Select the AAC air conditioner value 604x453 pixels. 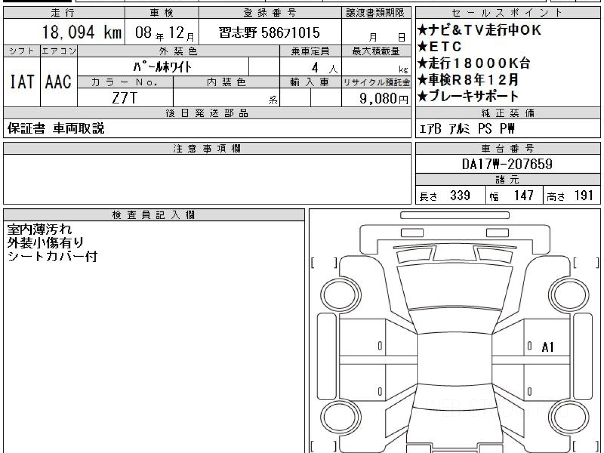click(59, 82)
